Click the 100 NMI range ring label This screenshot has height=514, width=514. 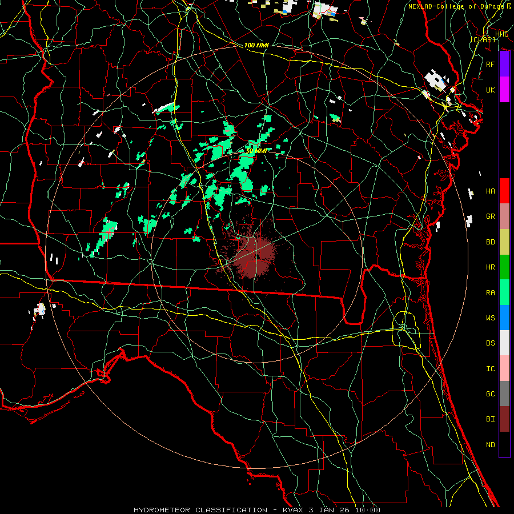256,45
